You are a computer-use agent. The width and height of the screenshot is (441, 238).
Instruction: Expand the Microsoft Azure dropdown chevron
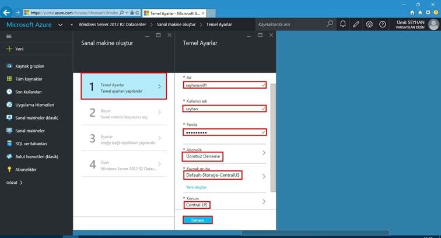(61, 24)
